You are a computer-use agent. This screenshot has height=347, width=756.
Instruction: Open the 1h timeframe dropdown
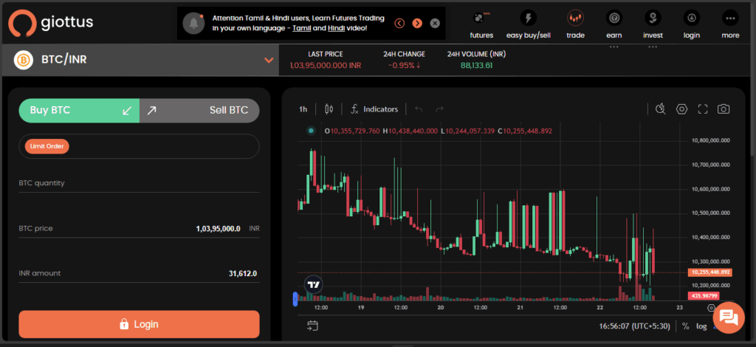coord(303,109)
